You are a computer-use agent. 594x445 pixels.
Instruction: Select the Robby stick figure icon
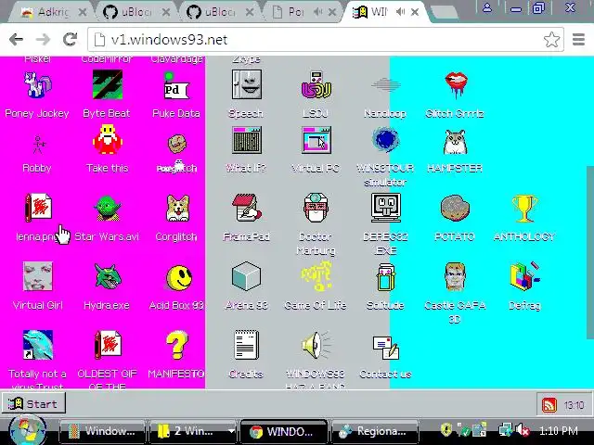(x=37, y=145)
